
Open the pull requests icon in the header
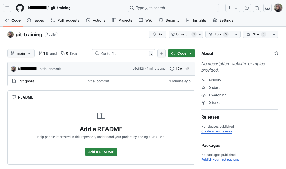(257, 8)
